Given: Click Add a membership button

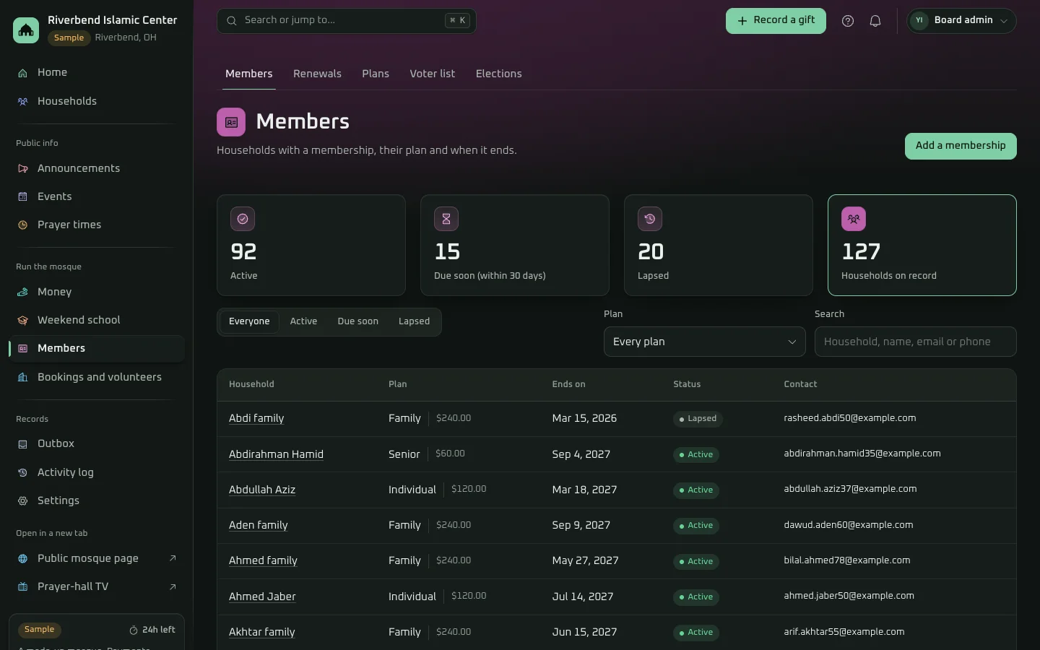Looking at the screenshot, I should (x=961, y=146).
